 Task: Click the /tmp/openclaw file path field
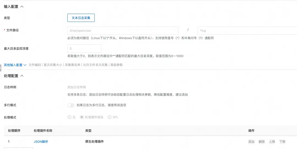(123, 31)
